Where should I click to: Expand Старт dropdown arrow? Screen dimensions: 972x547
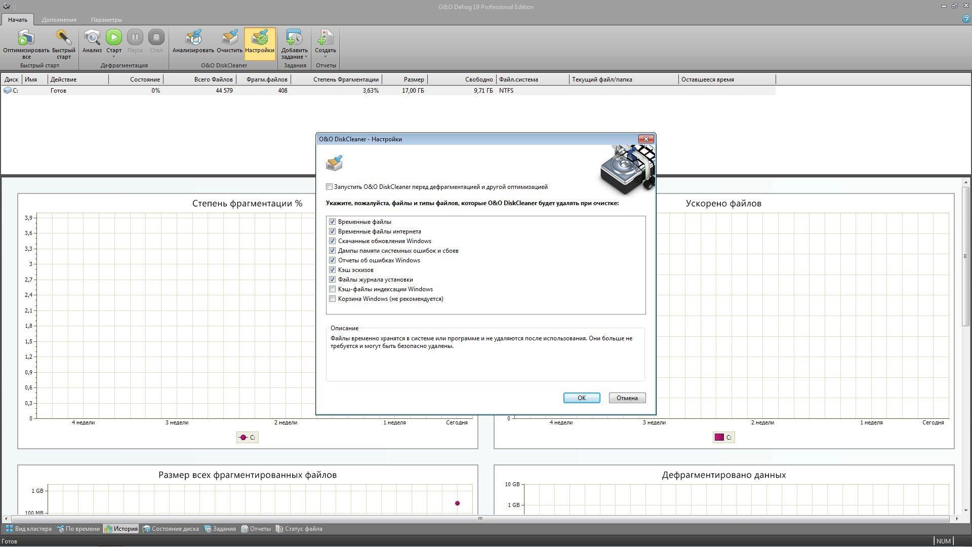[114, 56]
